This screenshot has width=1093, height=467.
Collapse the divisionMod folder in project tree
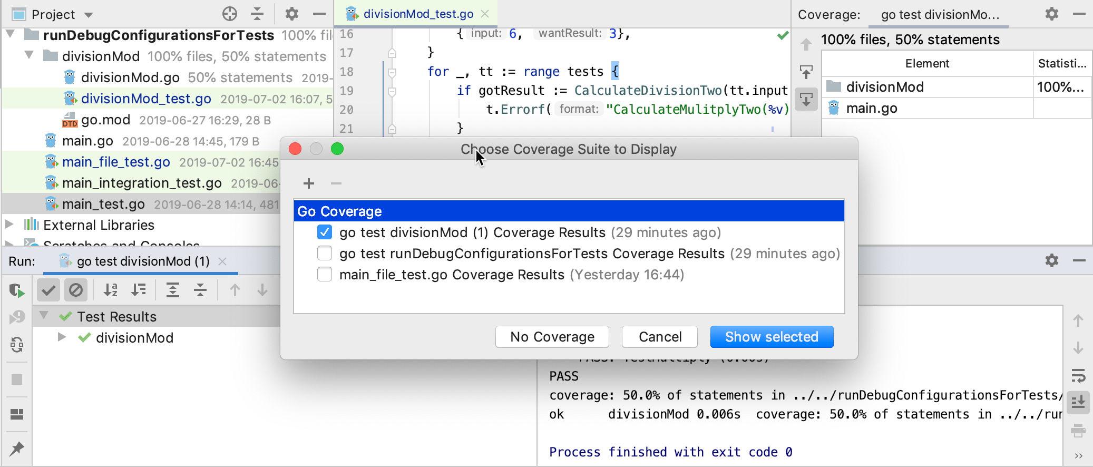pos(30,56)
